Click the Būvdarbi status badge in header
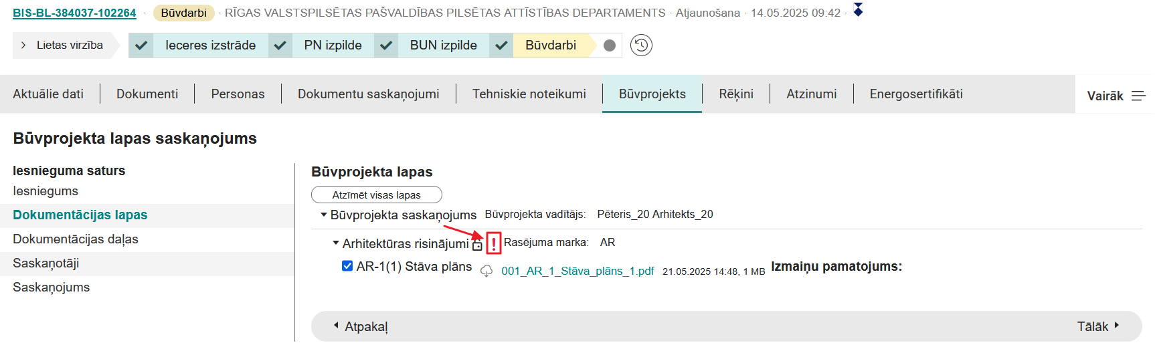Image resolution: width=1155 pixels, height=349 pixels. click(x=184, y=13)
